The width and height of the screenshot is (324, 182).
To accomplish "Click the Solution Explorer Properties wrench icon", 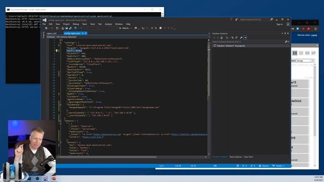I will [241, 38].
